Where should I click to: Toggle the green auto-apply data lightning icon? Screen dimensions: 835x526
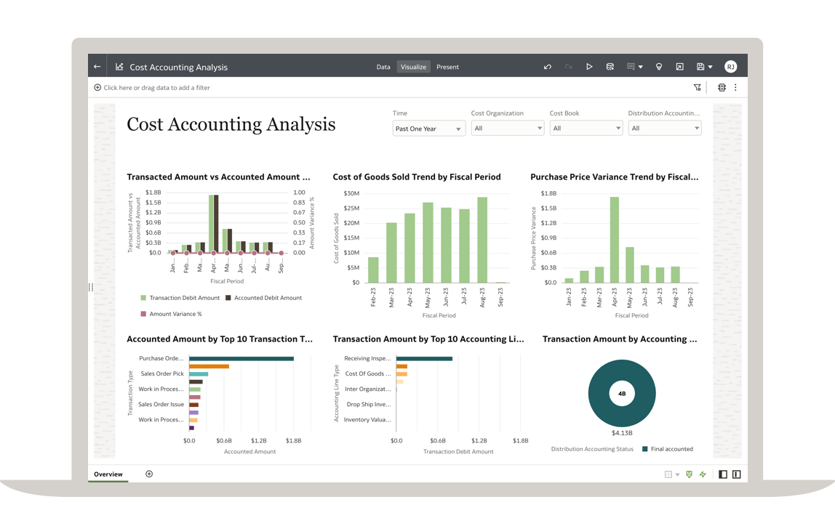[x=703, y=474]
